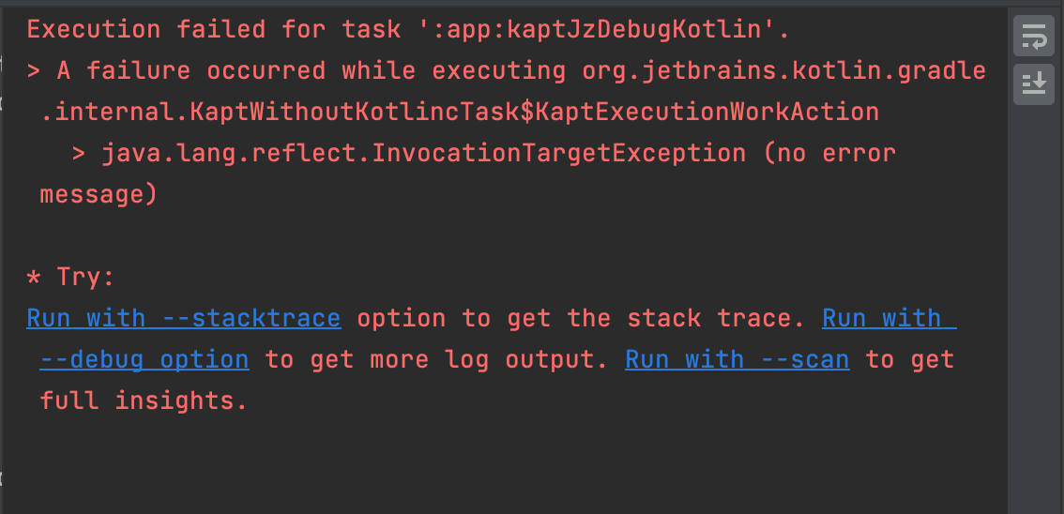This screenshot has height=514, width=1064.
Task: Click the --debug option link text
Action: click(x=144, y=359)
